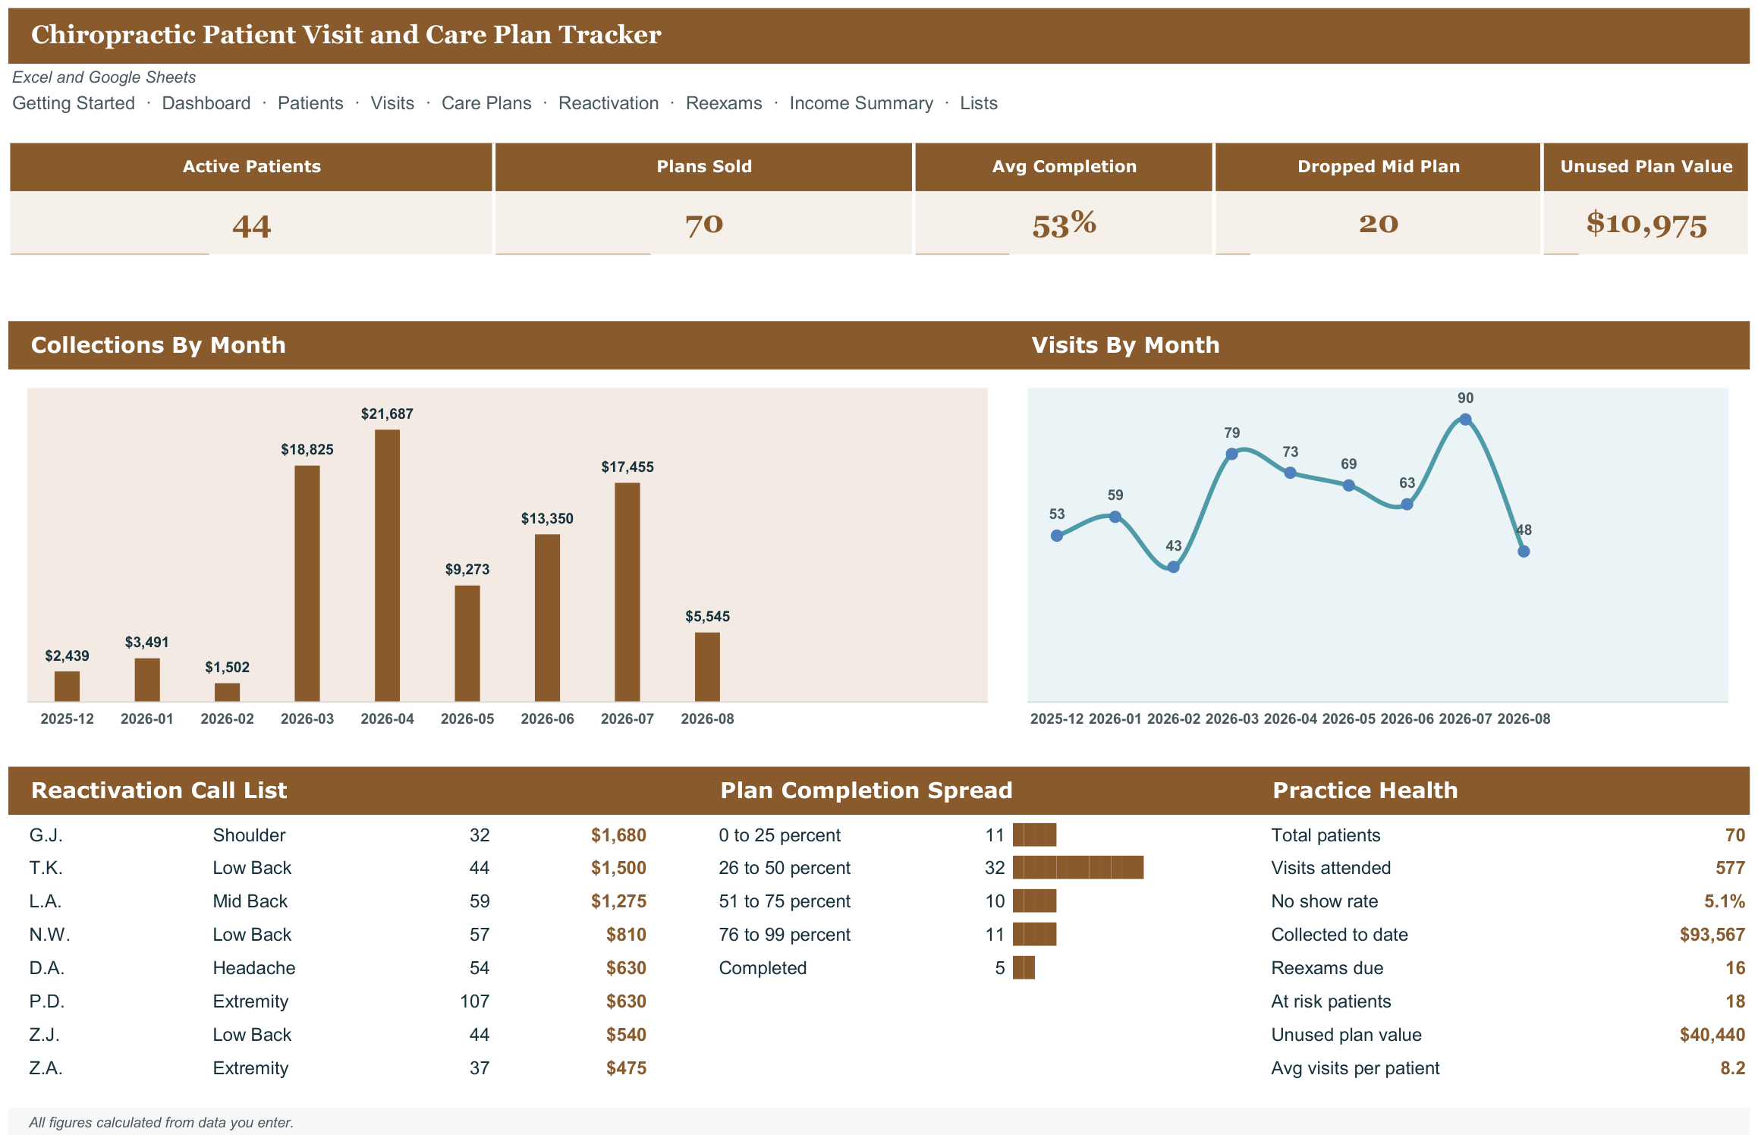Select the 2026-07 collections bar $17,455
The width and height of the screenshot is (1758, 1138).
pyautogui.click(x=627, y=592)
